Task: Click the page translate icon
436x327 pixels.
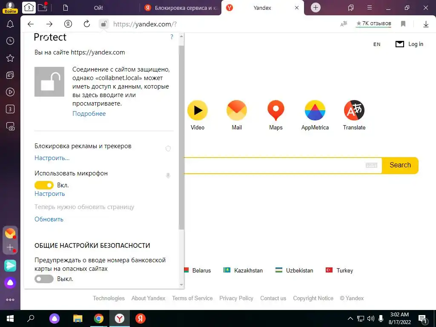Action: point(344,24)
